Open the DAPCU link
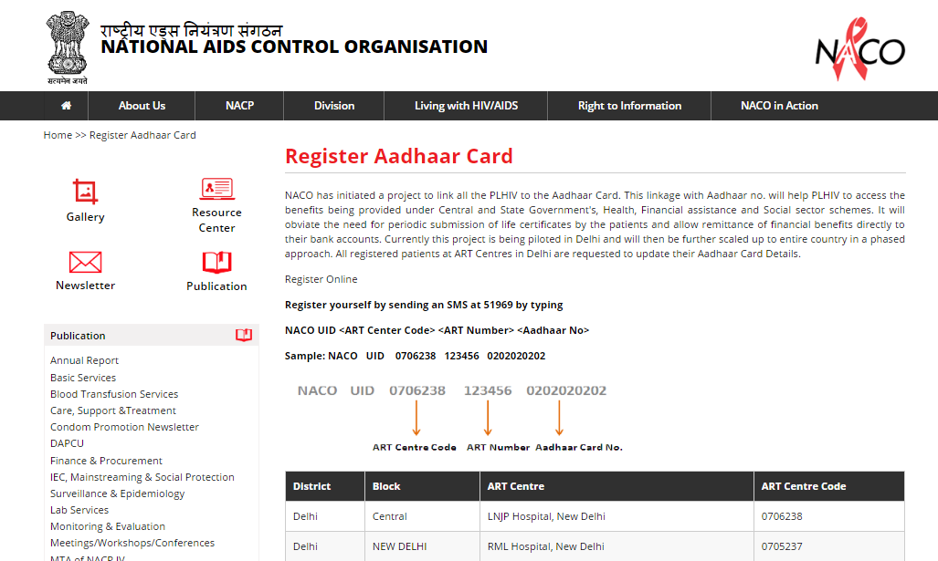 point(67,443)
